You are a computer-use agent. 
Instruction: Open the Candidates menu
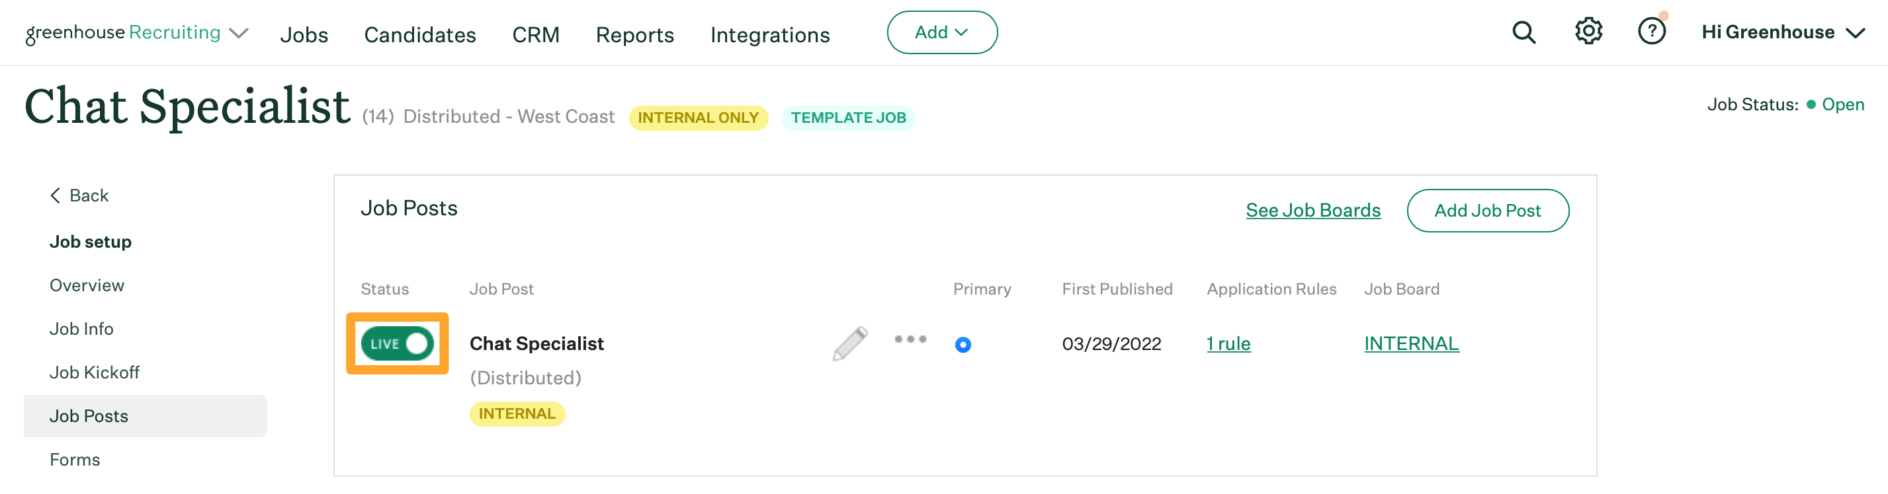click(420, 34)
